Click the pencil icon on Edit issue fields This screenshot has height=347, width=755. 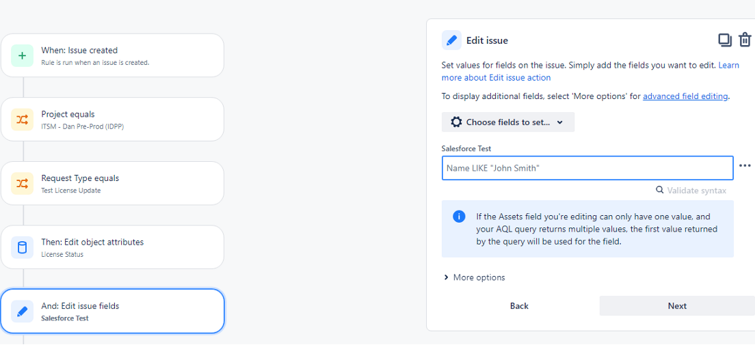pos(22,311)
